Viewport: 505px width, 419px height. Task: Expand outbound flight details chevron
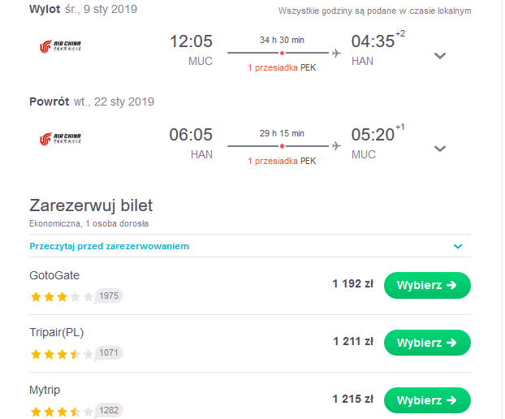[x=440, y=56]
